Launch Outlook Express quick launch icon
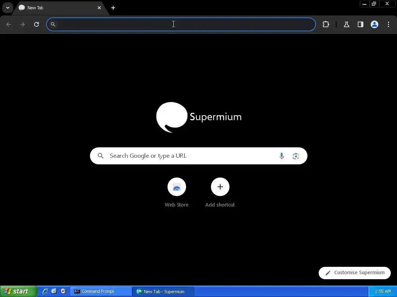The width and height of the screenshot is (397, 297). 54,291
